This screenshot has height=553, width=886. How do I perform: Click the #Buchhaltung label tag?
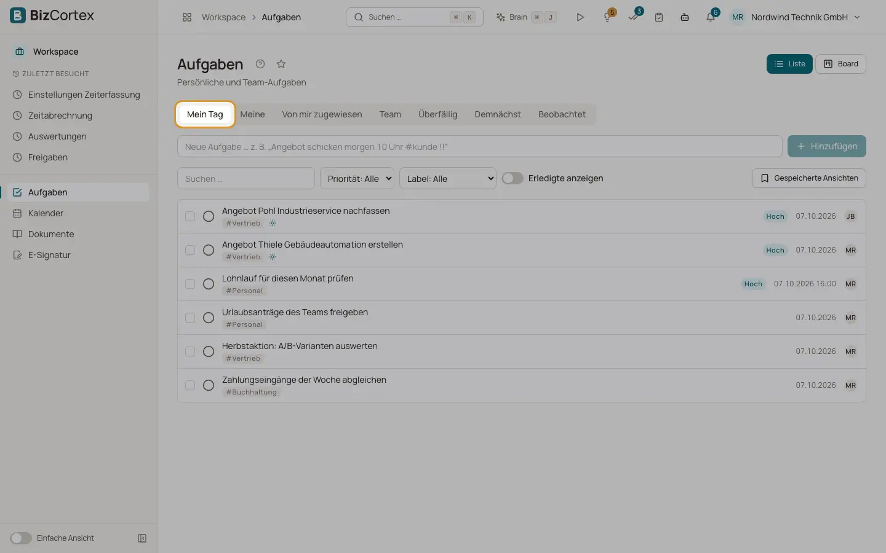(x=251, y=392)
